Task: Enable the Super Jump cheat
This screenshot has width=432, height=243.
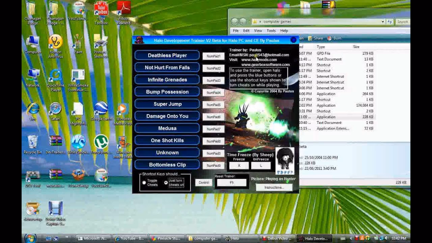Action: click(167, 104)
